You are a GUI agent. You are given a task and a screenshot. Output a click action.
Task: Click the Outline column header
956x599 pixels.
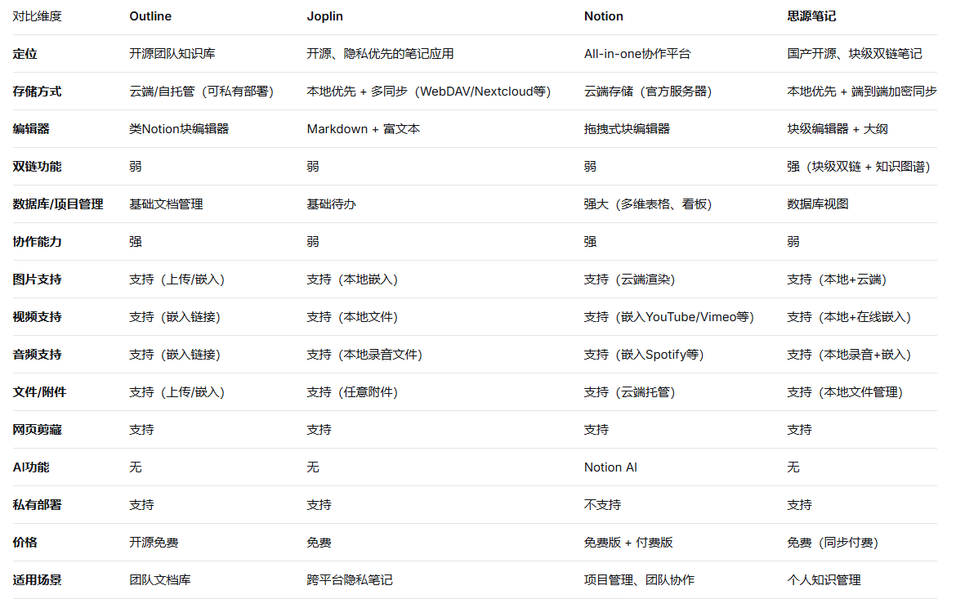(x=150, y=16)
